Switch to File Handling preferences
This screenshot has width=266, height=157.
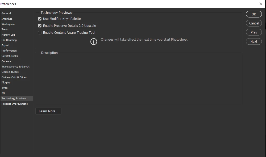coord(16,40)
